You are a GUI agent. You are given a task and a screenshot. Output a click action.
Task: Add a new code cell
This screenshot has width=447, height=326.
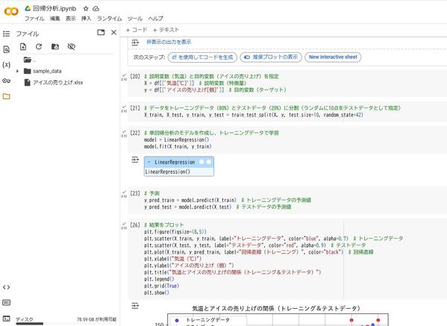[x=137, y=30]
